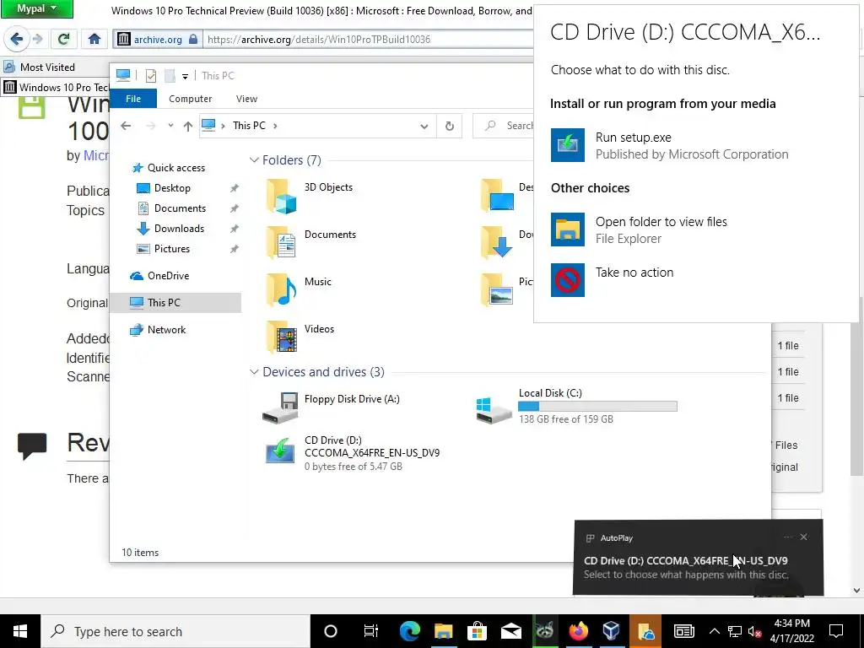Open AutoPlay toast options menu
This screenshot has height=648, width=864.
(788, 537)
